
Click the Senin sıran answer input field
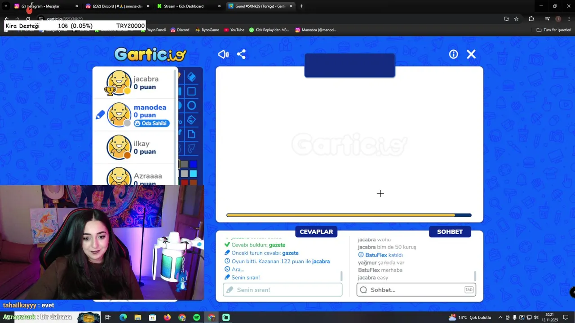283,290
